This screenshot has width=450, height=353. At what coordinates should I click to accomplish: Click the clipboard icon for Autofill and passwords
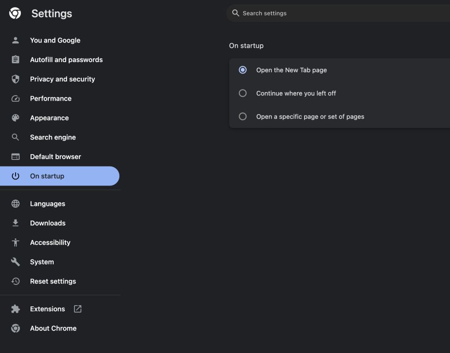tap(16, 60)
